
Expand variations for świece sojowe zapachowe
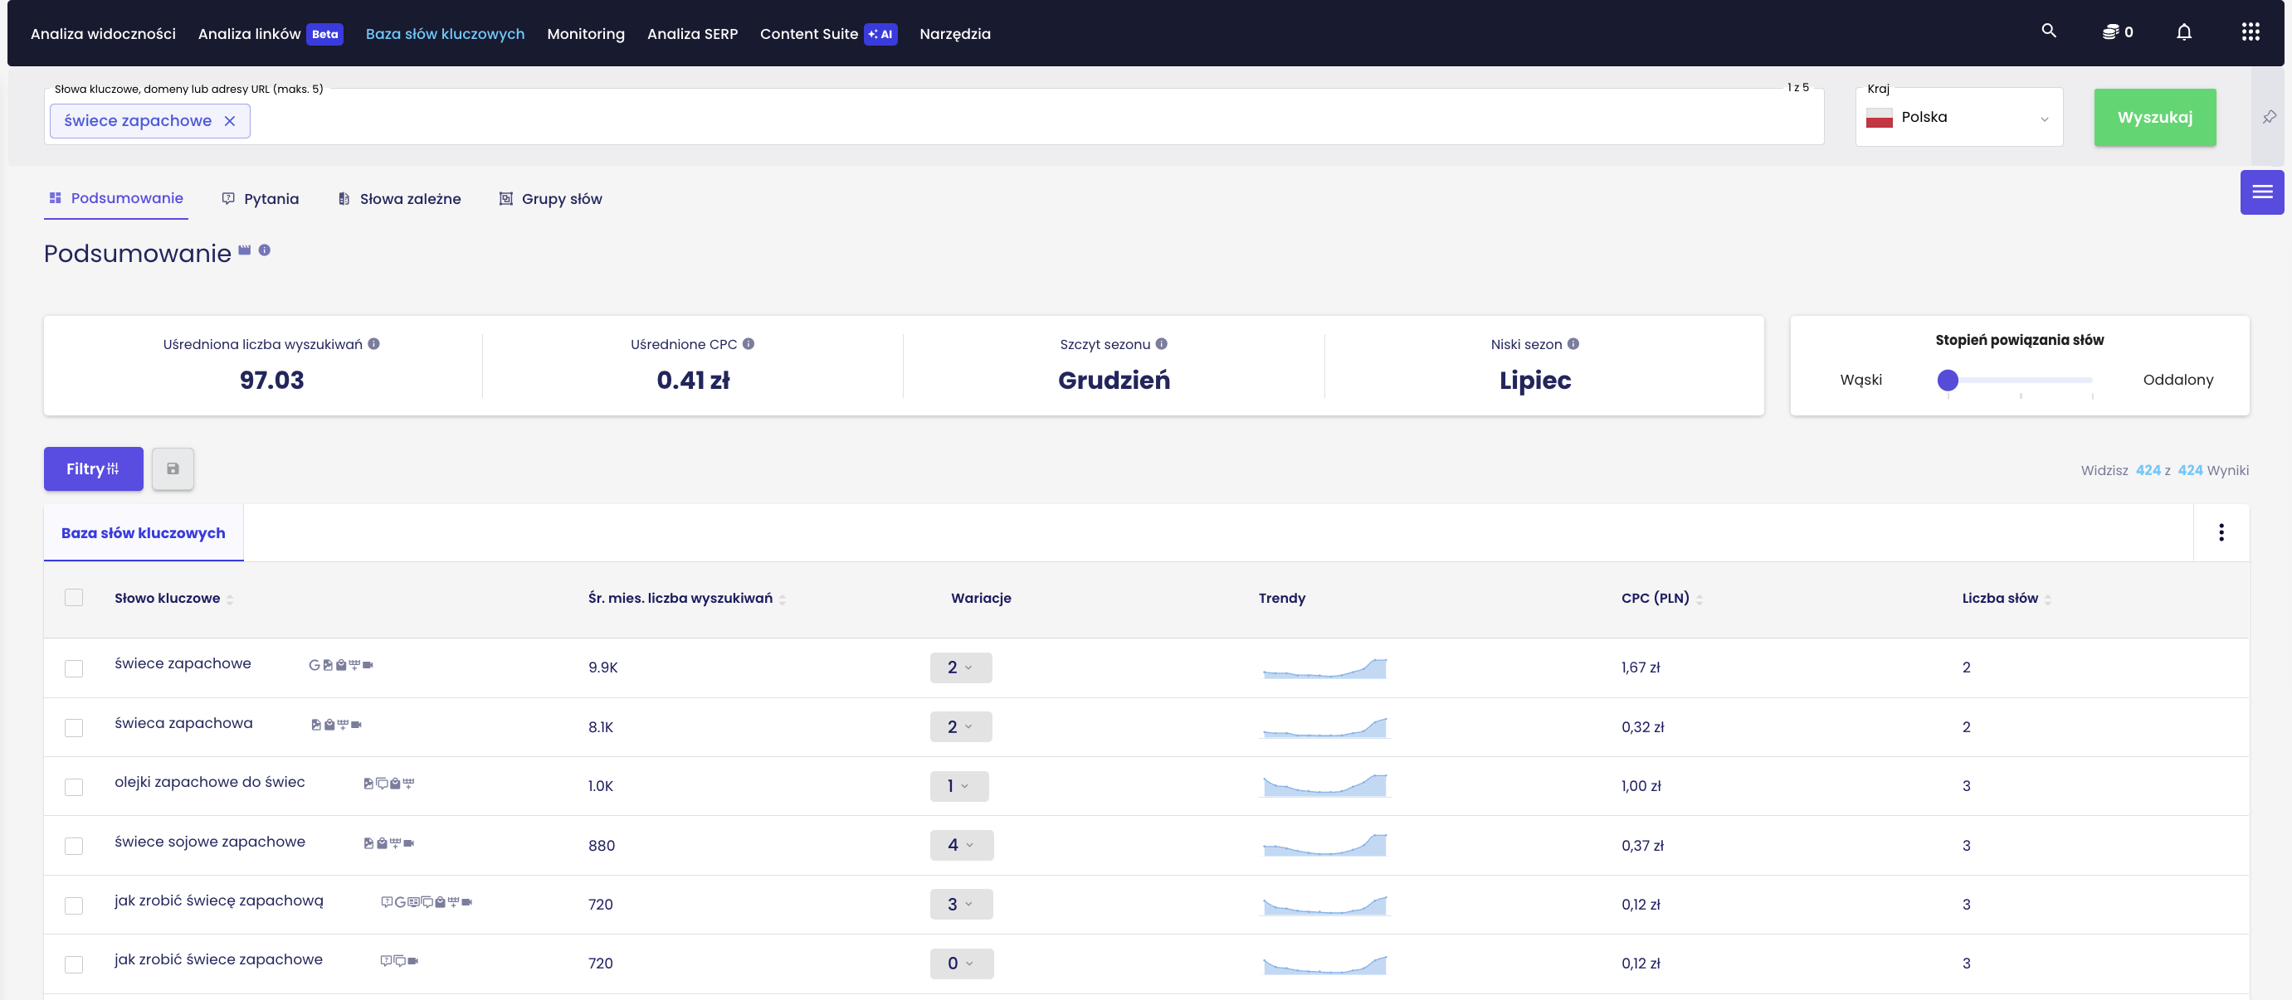[x=961, y=845]
